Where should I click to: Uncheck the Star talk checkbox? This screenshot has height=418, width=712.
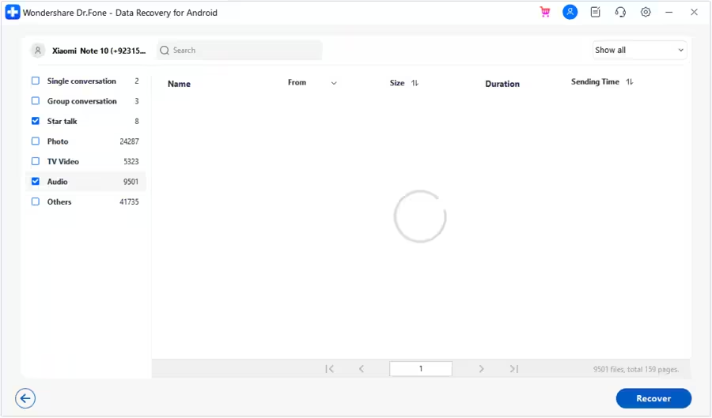point(36,122)
